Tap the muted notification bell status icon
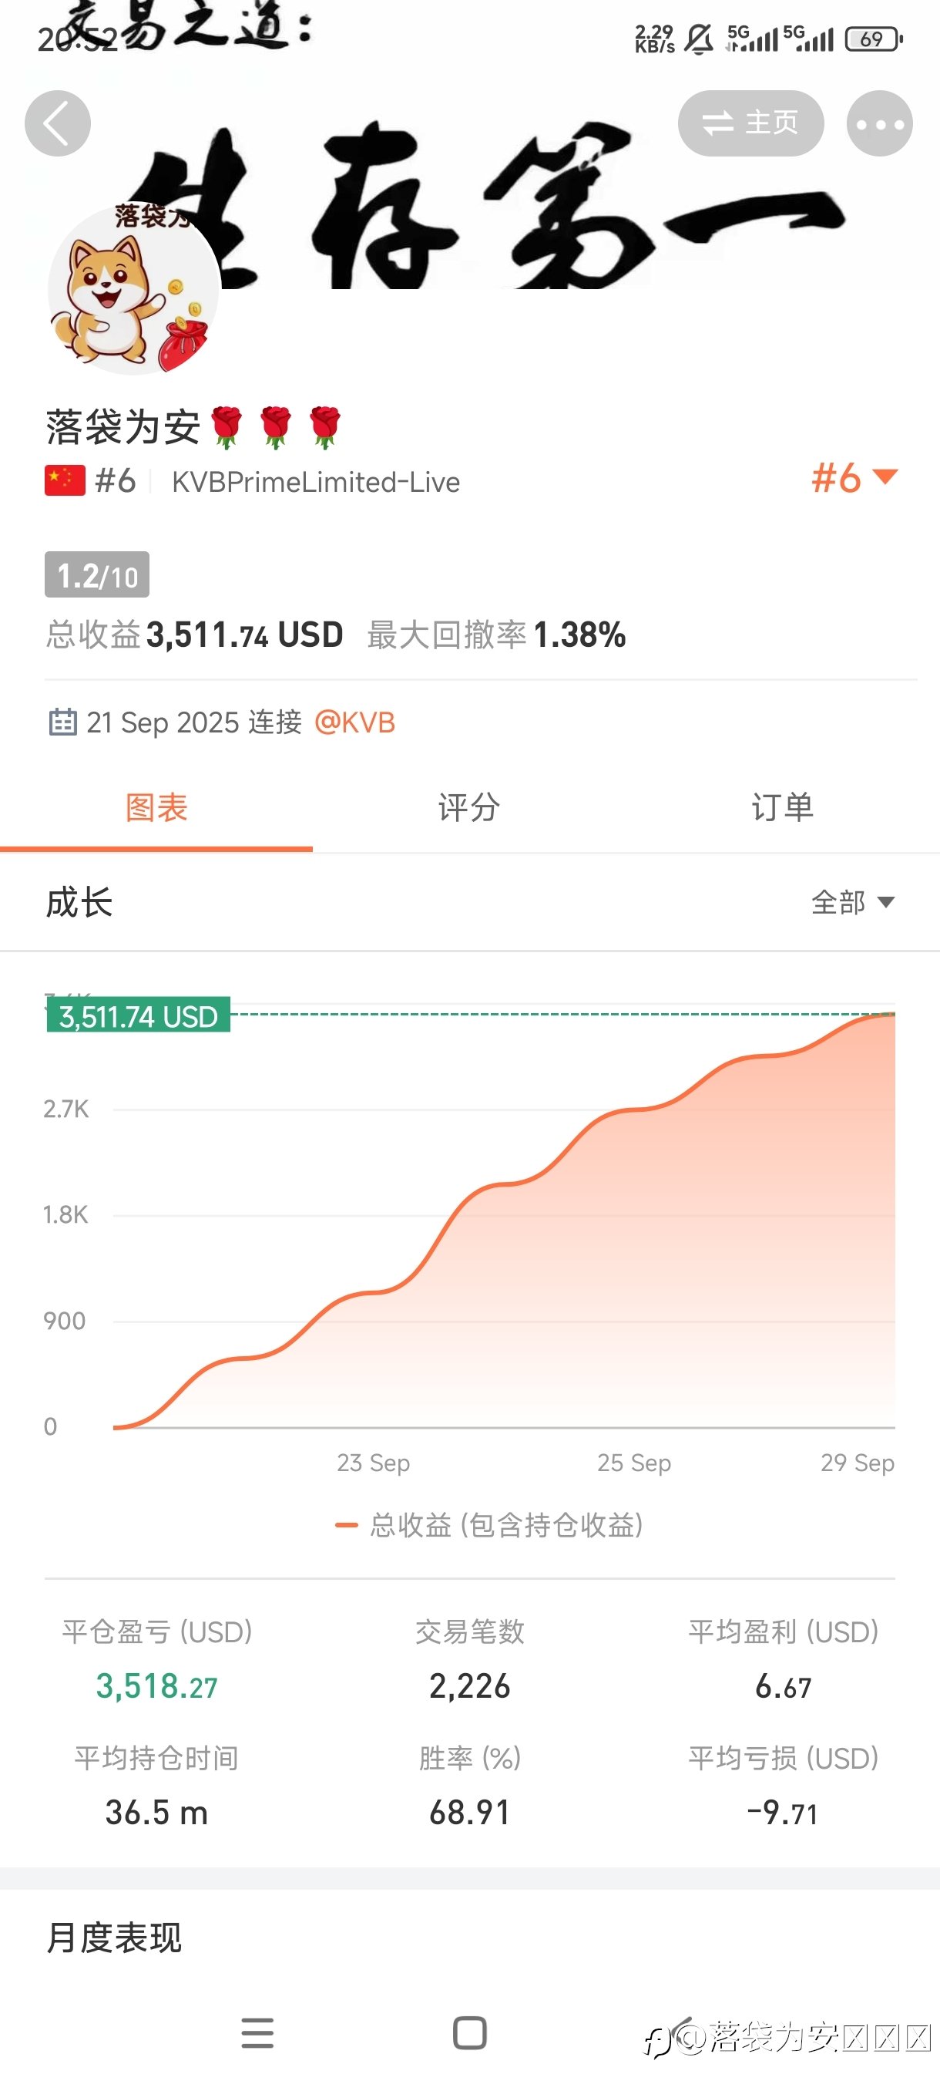The width and height of the screenshot is (940, 2091). point(698,38)
